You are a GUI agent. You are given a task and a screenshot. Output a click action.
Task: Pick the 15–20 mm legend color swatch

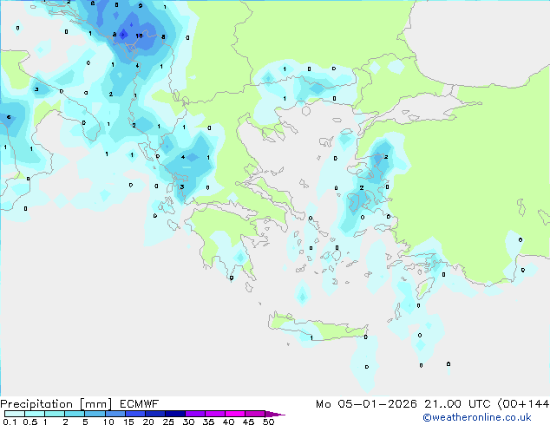coord(134,414)
